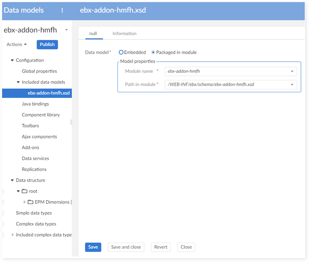Expand the EPM Dimensions node
The width and height of the screenshot is (309, 262).
pyautogui.click(x=24, y=202)
